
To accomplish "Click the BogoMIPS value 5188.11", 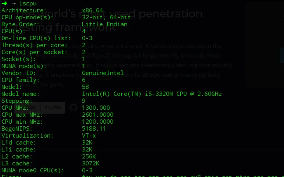I will (94, 128).
